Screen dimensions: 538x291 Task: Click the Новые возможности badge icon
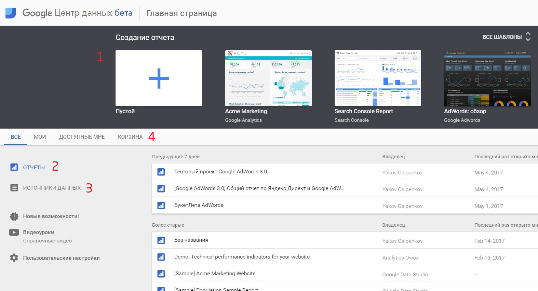click(x=14, y=216)
